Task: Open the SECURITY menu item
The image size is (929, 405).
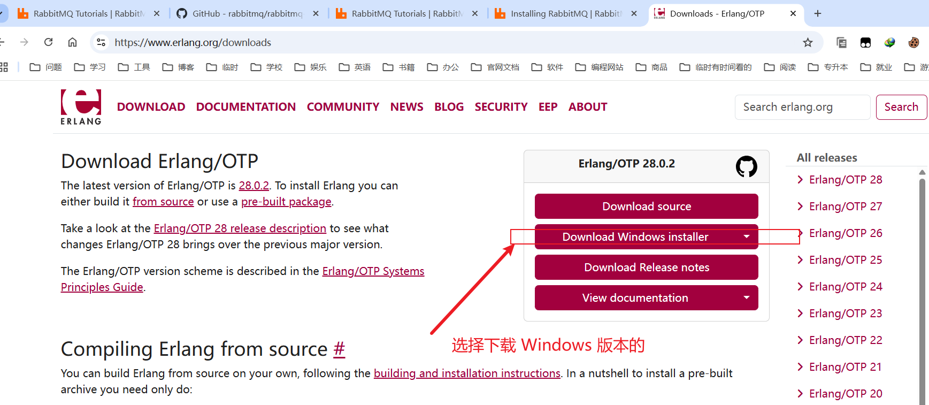Action: click(501, 107)
